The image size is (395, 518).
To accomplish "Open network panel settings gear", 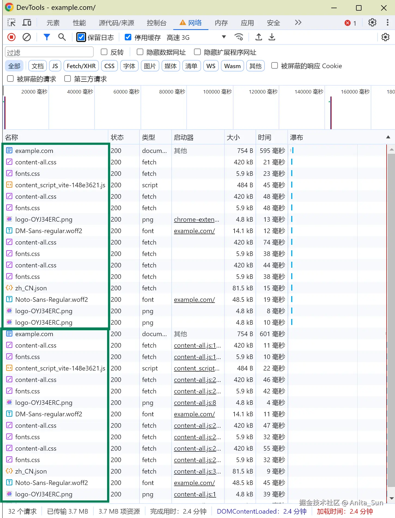I will (385, 37).
